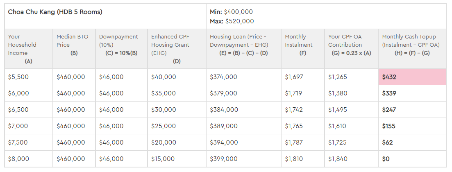Select the $0 monthly cash topup cell
Image resolution: width=452 pixels, height=172 pixels.
pos(412,159)
